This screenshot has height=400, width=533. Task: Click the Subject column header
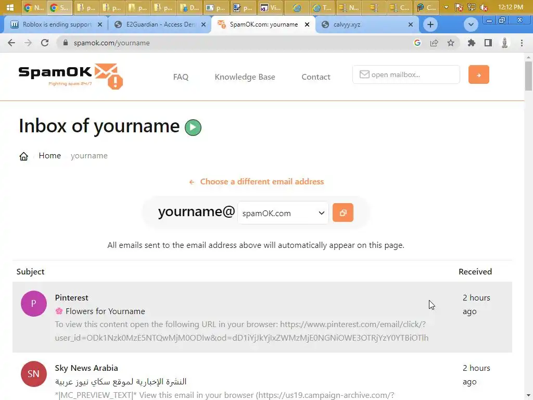[x=30, y=271]
